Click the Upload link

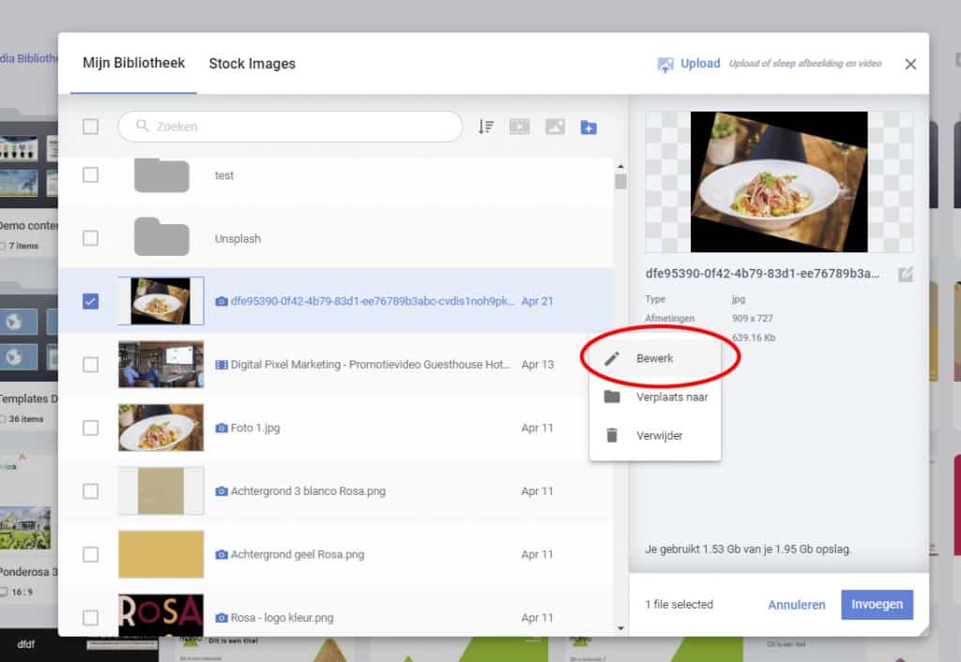point(700,64)
